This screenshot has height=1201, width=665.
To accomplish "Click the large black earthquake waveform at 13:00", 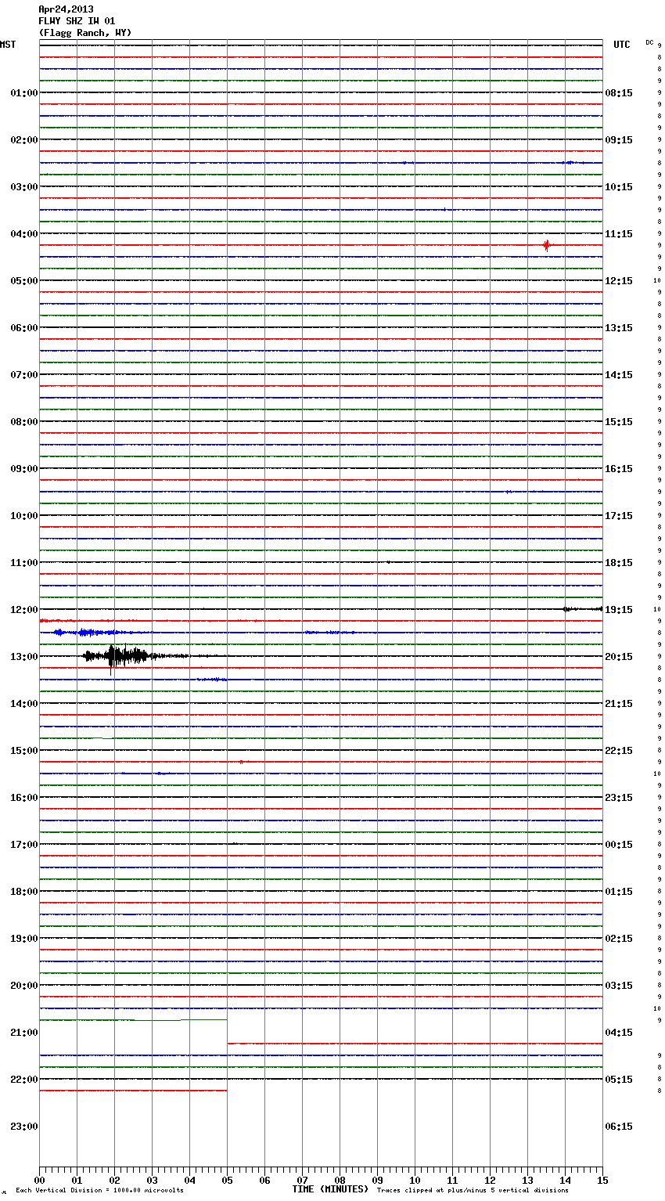I will (x=125, y=656).
